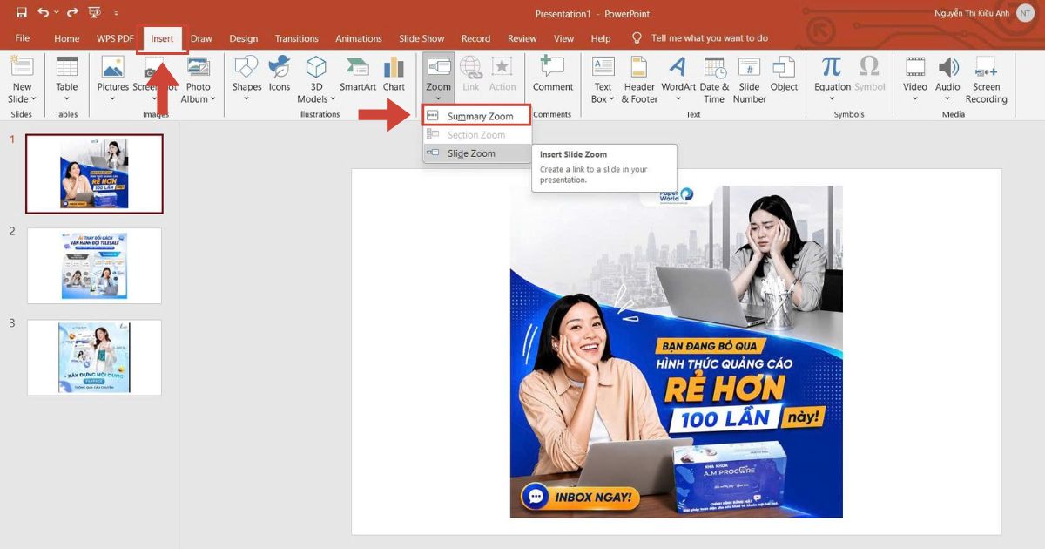Screen dimensions: 1045x549
Task: Switch to the Review tab
Action: (x=522, y=38)
